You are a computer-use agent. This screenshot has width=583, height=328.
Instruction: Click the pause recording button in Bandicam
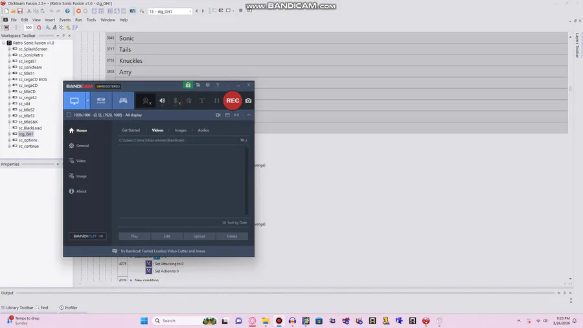pos(216,100)
